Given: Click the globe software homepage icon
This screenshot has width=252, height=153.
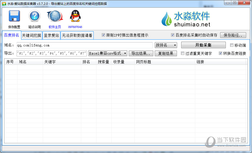Looking at the screenshot, I should (55, 16).
